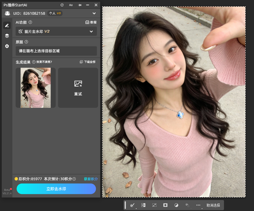
Task: Open the layers icon in left sidebar
Action: (x=7, y=36)
